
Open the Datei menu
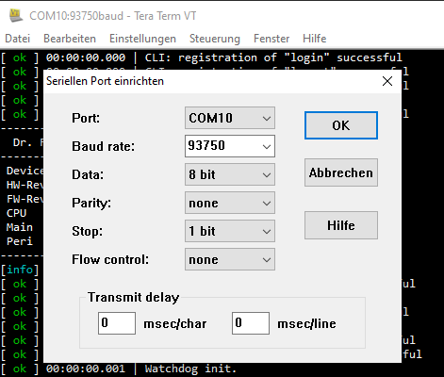coord(18,39)
